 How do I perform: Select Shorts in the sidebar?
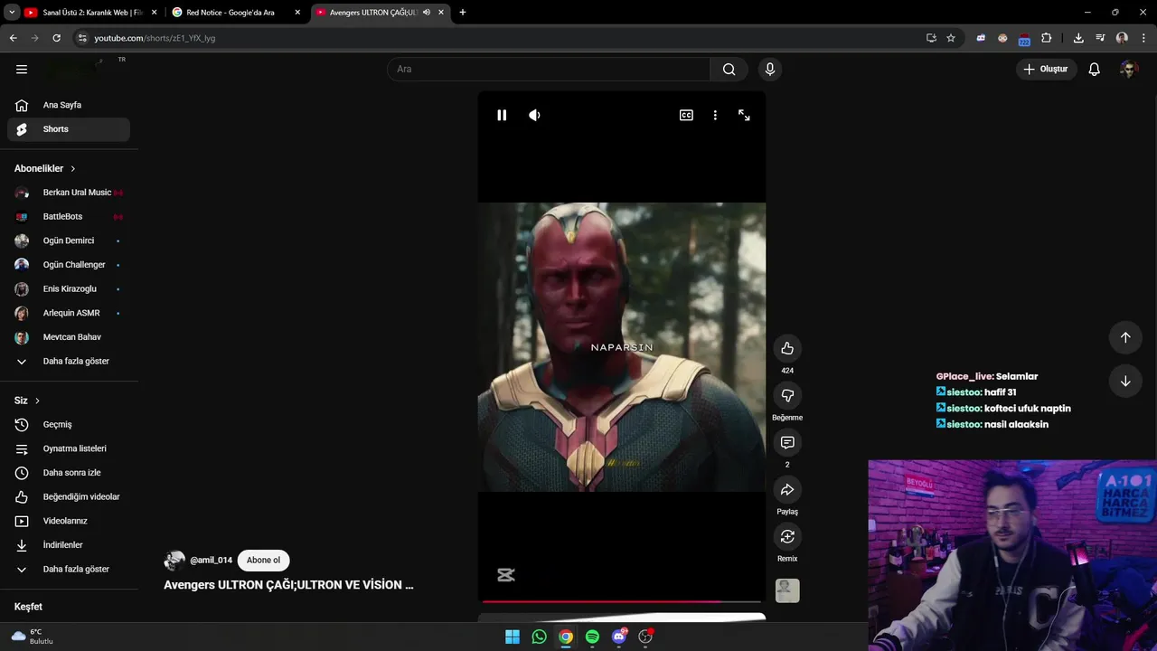click(69, 129)
